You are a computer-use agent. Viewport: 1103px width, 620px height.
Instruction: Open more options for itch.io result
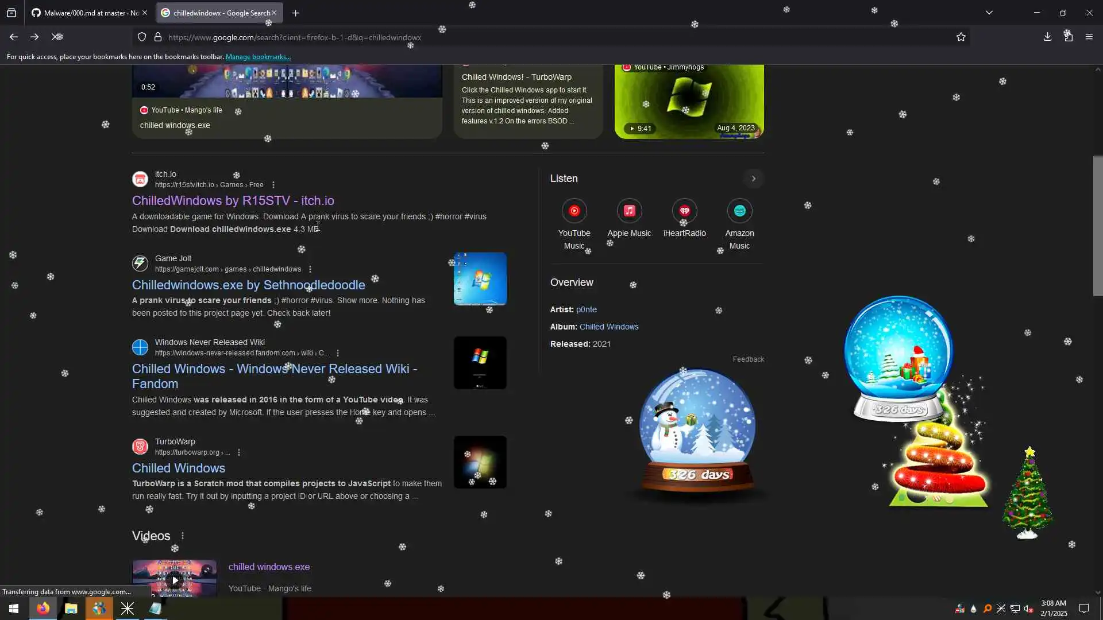tap(273, 185)
